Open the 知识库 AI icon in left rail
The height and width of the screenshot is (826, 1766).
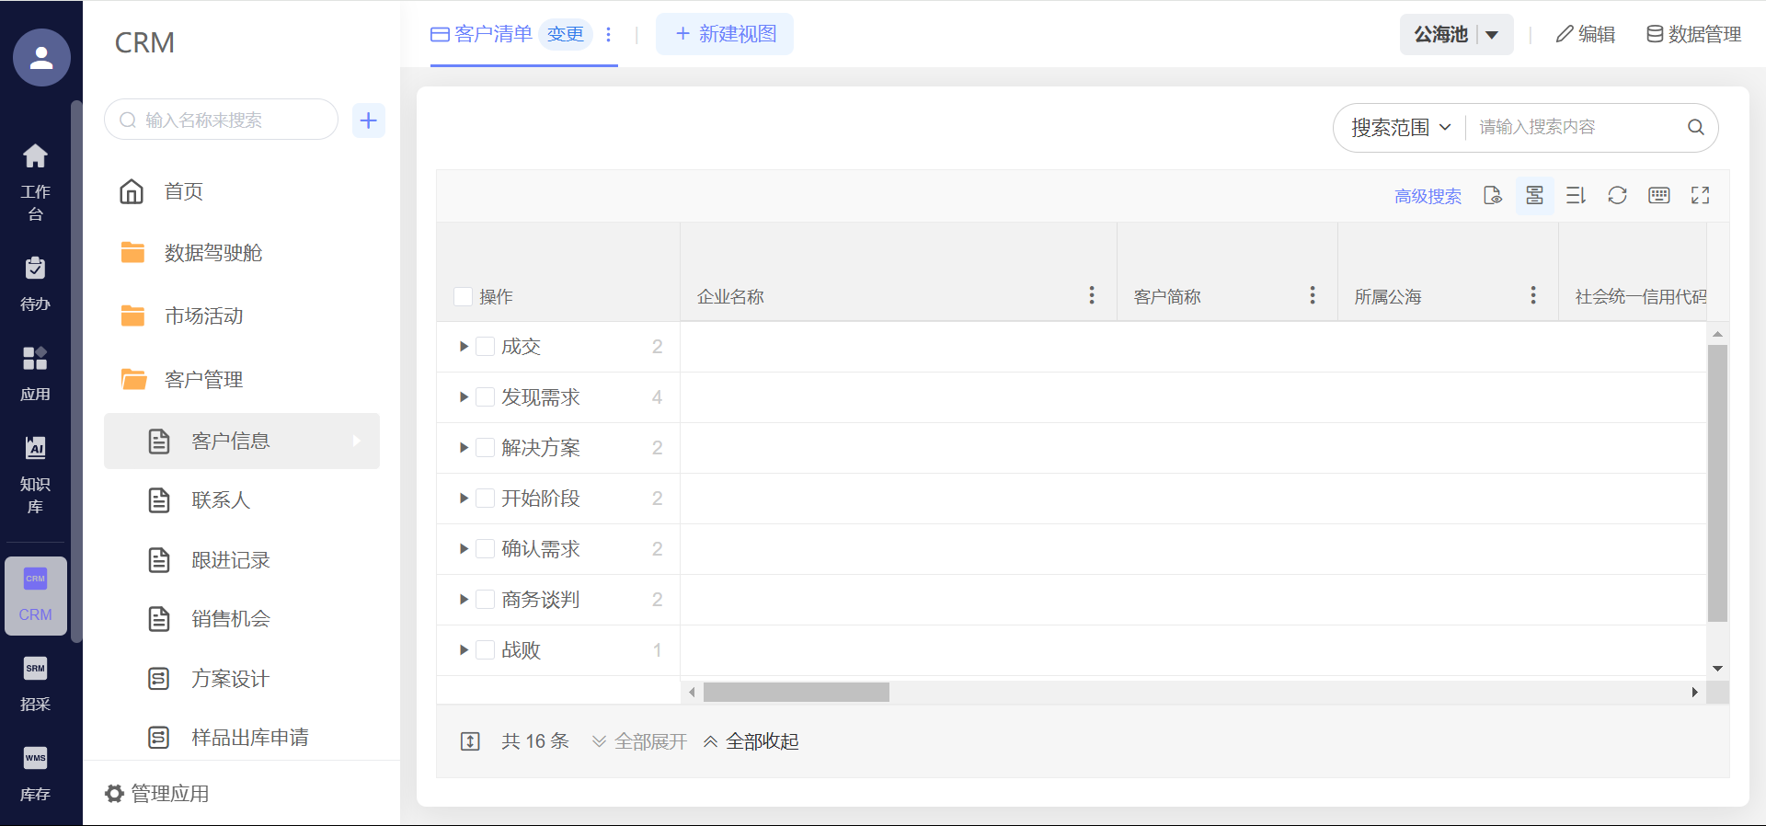(35, 448)
